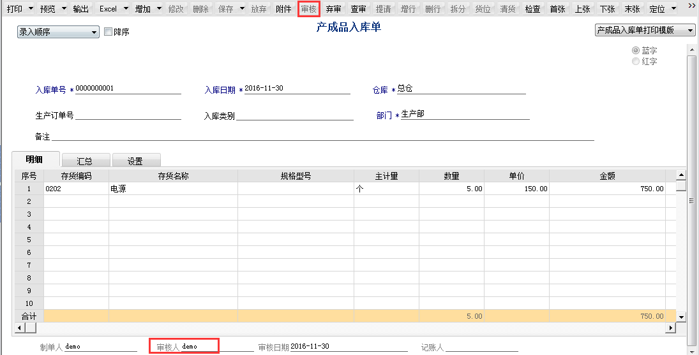Viewport: 699px width, 355px height.
Task: Click the 定位 toolbar button
Action: pyautogui.click(x=657, y=9)
